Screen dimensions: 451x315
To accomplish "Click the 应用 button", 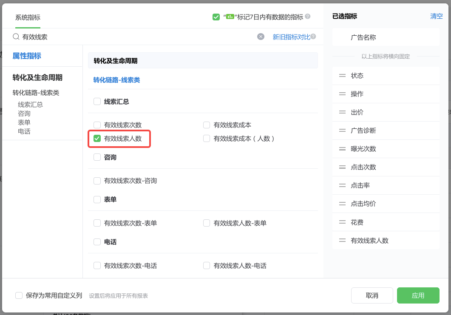I will pos(418,295).
